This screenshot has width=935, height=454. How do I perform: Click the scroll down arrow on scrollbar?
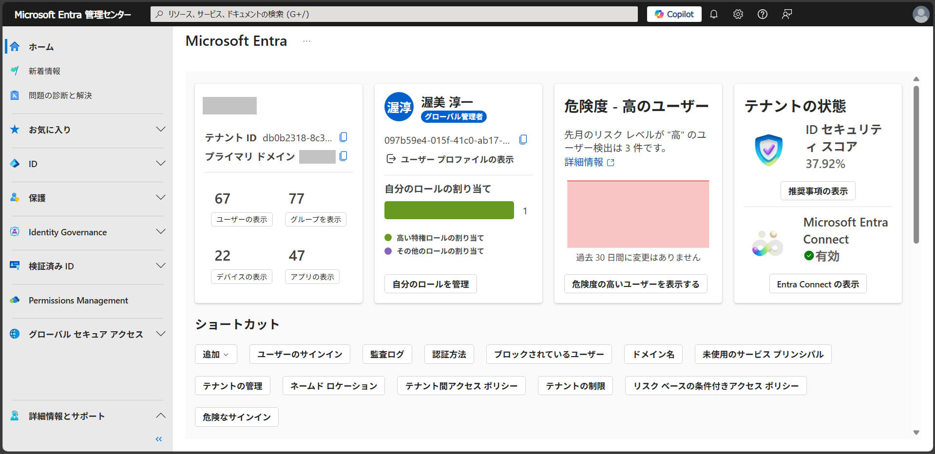tap(916, 433)
